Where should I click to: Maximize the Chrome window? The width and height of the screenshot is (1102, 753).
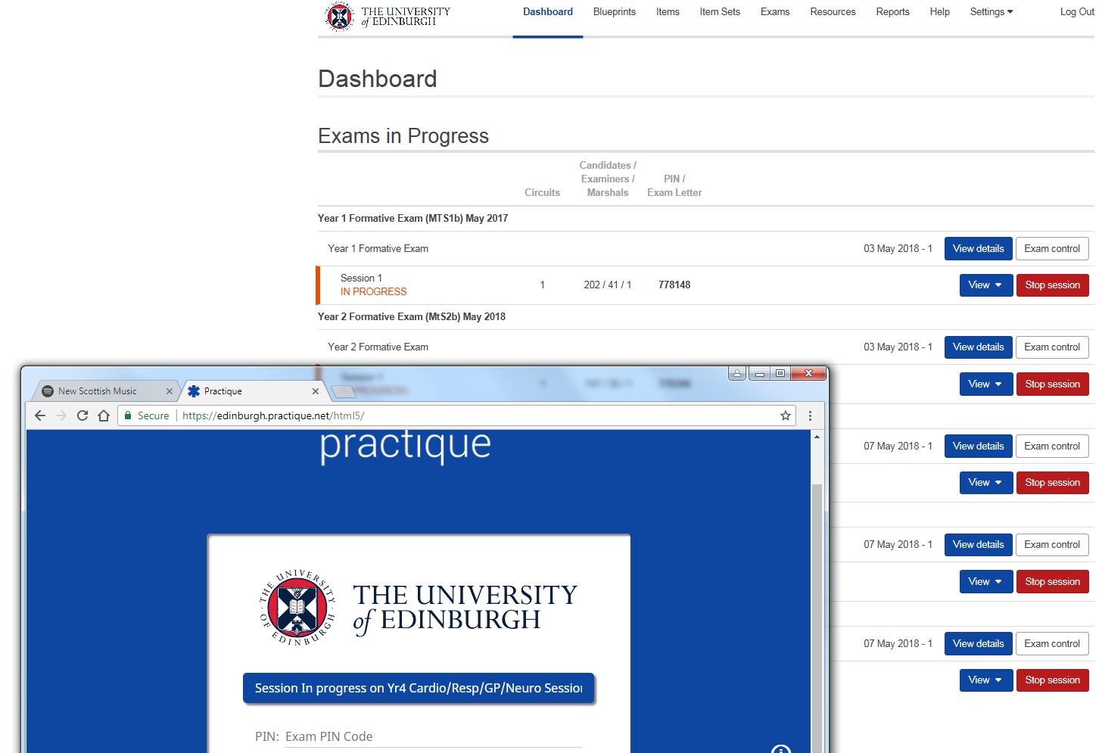(x=780, y=373)
